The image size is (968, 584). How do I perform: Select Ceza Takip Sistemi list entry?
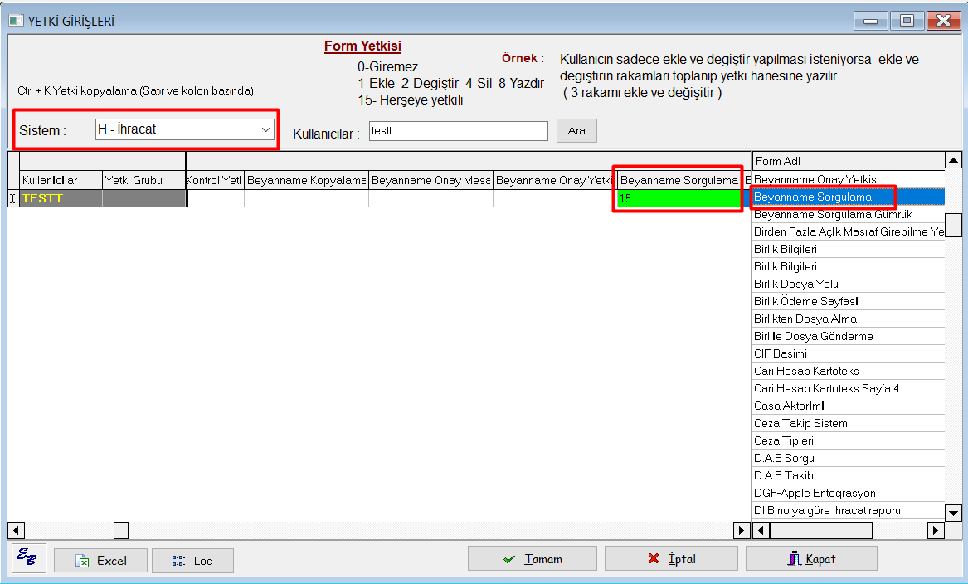tap(801, 423)
